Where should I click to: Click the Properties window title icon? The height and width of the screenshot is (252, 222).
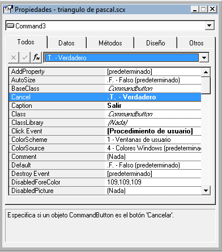click(8, 9)
